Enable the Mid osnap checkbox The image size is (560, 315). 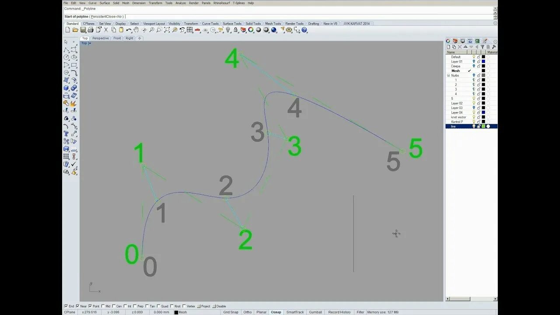[x=103, y=306]
